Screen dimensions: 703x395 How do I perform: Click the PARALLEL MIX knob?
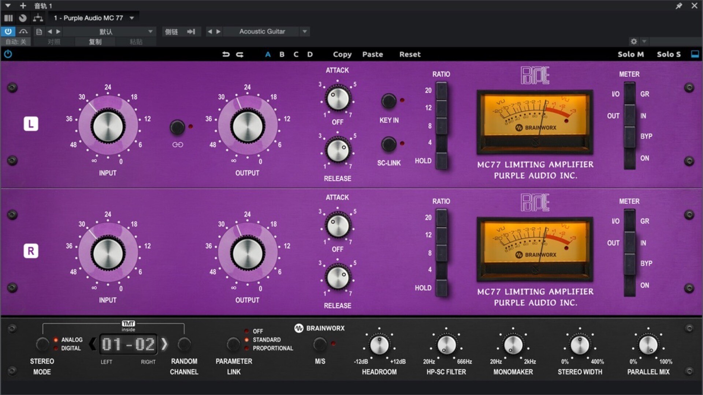point(648,345)
